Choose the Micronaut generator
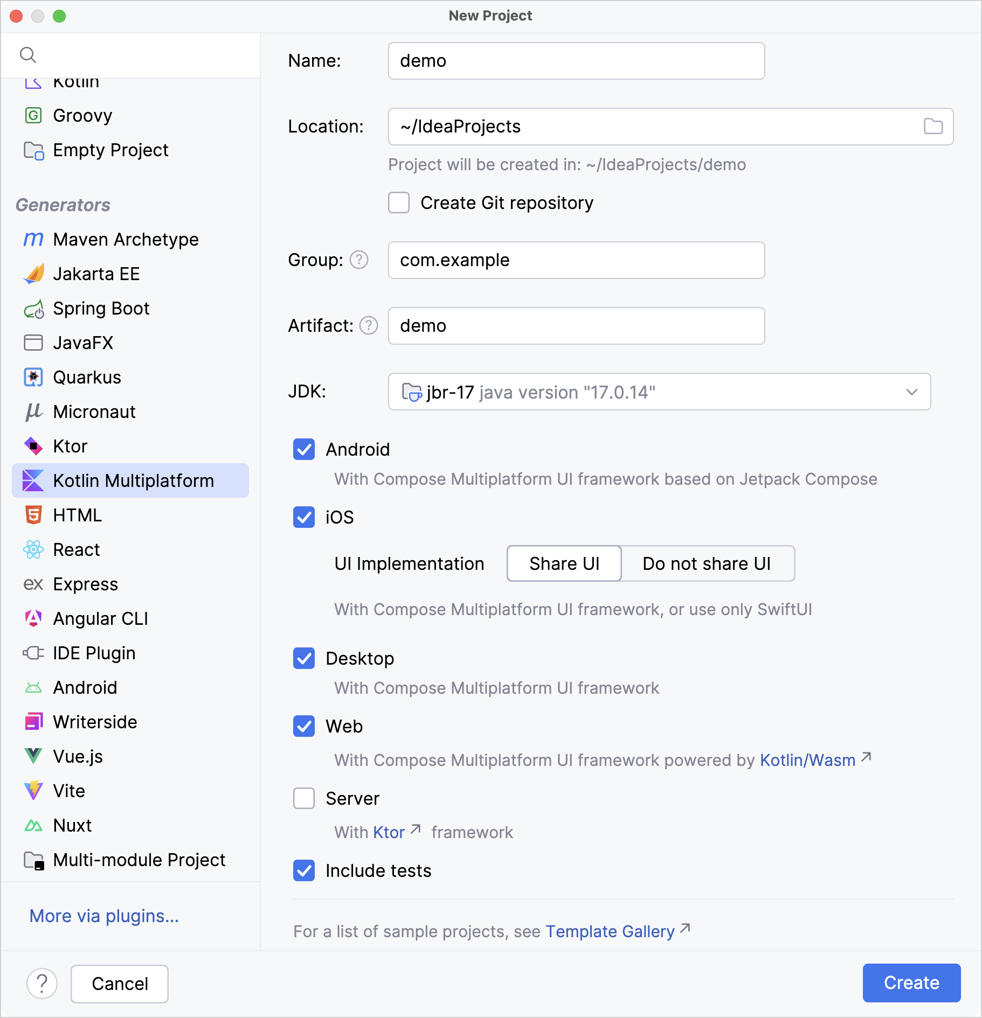This screenshot has height=1018, width=982. pyautogui.click(x=94, y=412)
